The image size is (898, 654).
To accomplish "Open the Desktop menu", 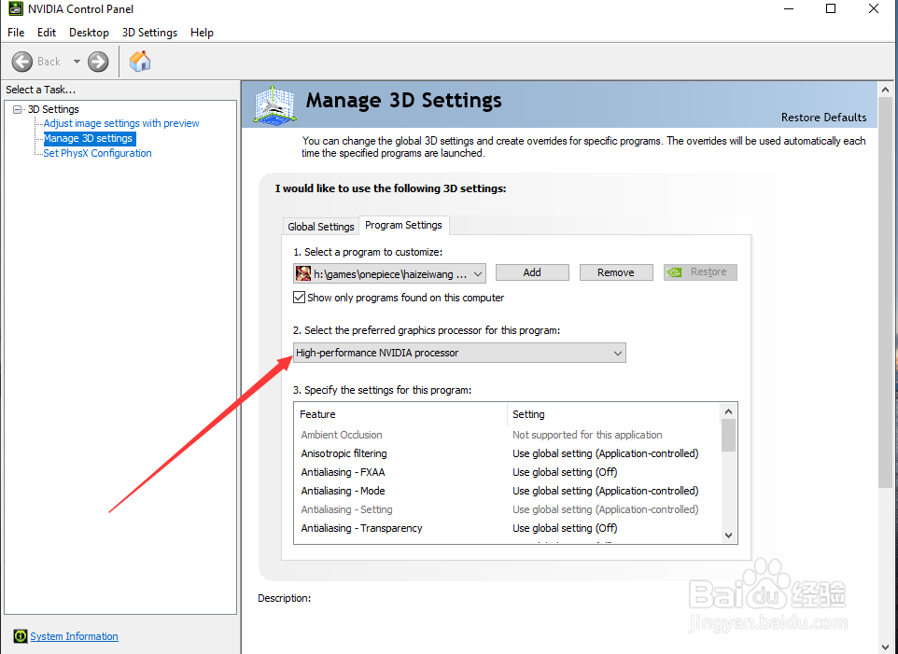I will click(89, 33).
